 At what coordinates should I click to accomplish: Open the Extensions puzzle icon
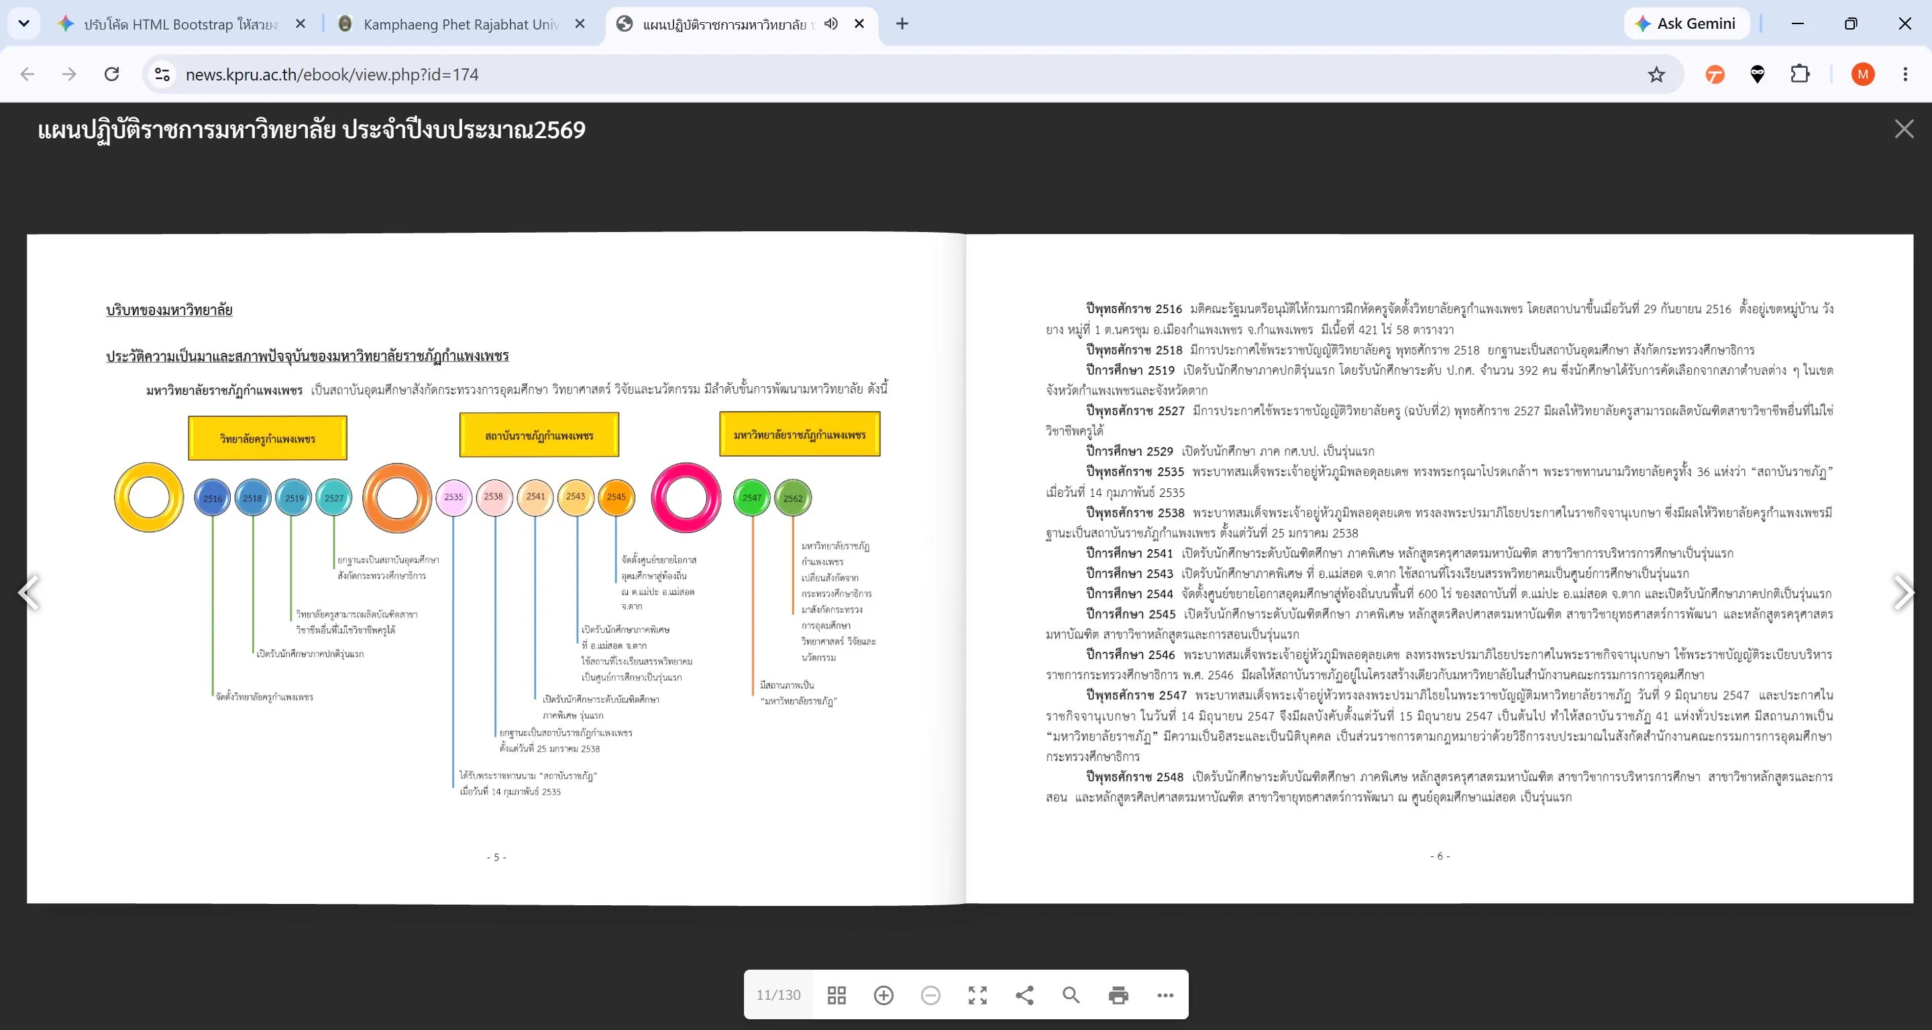coord(1800,74)
